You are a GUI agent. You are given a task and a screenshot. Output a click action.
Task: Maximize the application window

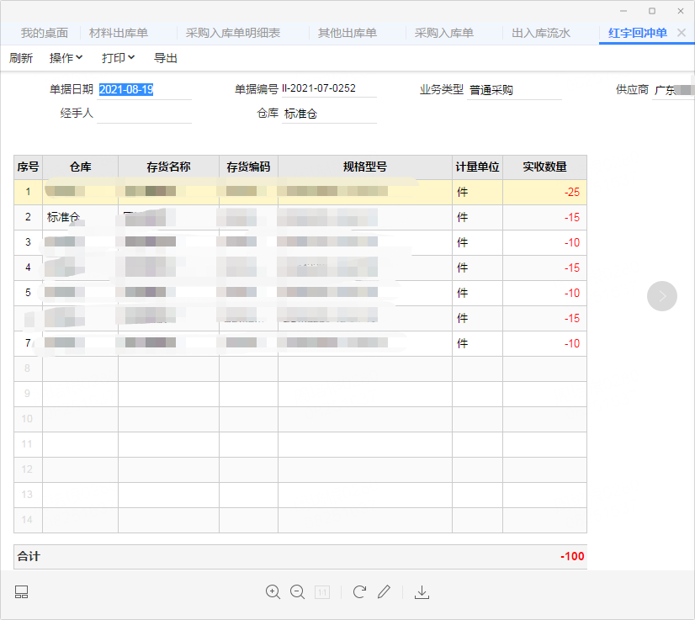[x=652, y=11]
